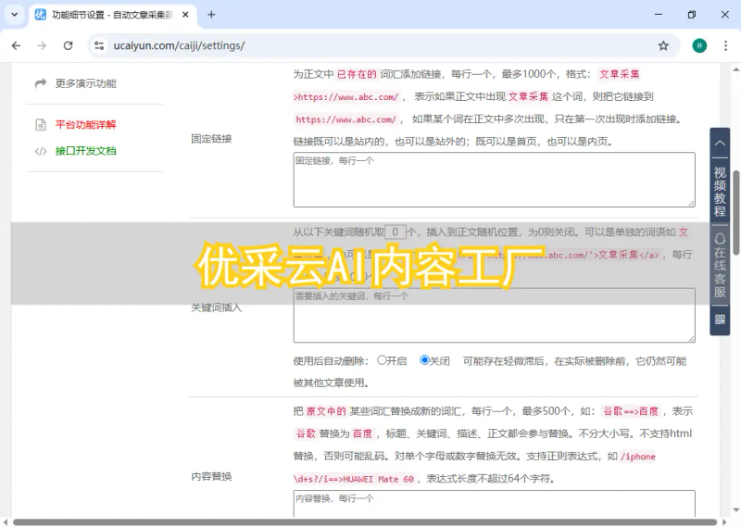Click the 需要插入的关键词 textarea

[x=494, y=315]
